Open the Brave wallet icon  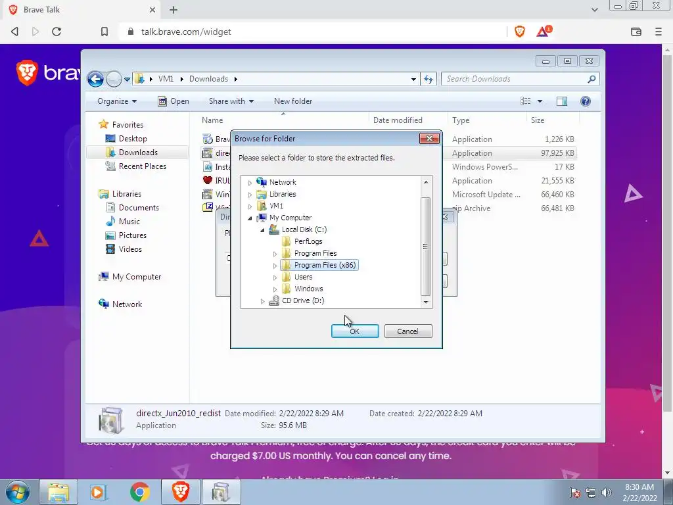click(636, 32)
